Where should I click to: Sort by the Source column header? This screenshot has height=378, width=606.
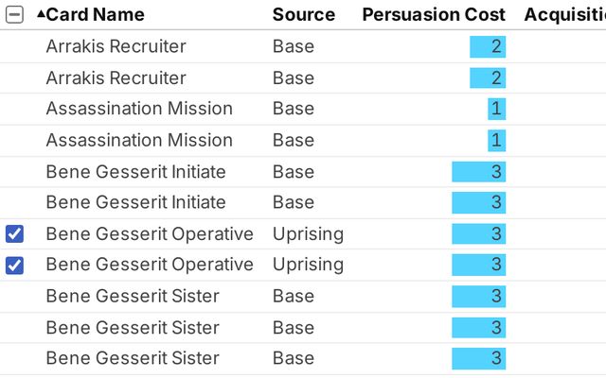[303, 14]
